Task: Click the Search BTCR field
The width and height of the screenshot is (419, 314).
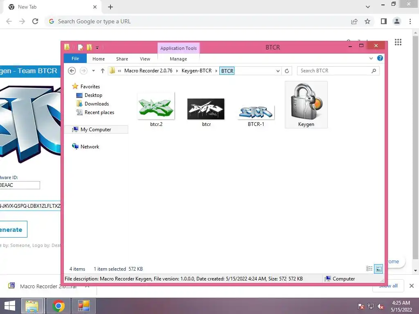Action: tap(334, 71)
